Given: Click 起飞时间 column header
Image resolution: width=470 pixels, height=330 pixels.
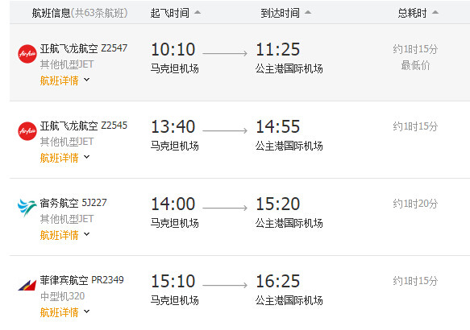Looking at the screenshot, I should point(169,13).
